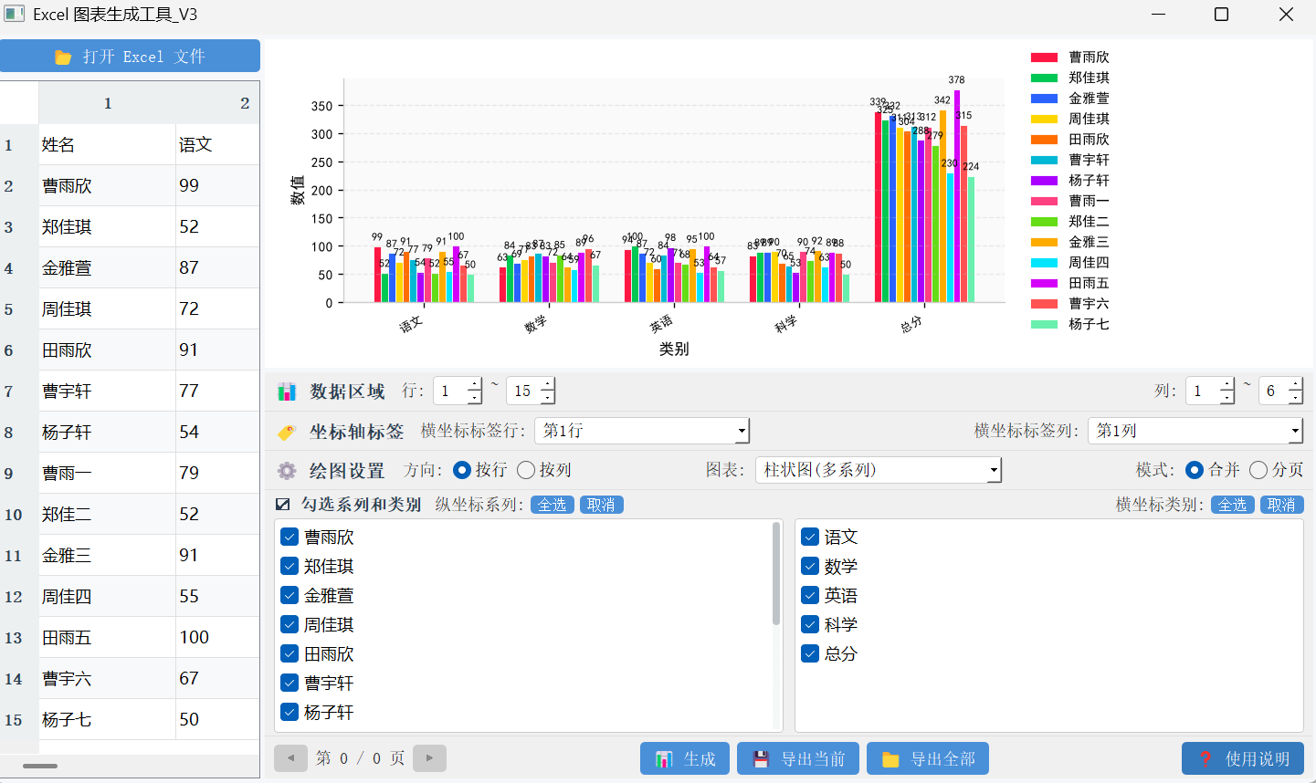Image resolution: width=1316 pixels, height=783 pixels.
Task: Click 全选 for 纵坐标系列
Action: click(x=553, y=505)
